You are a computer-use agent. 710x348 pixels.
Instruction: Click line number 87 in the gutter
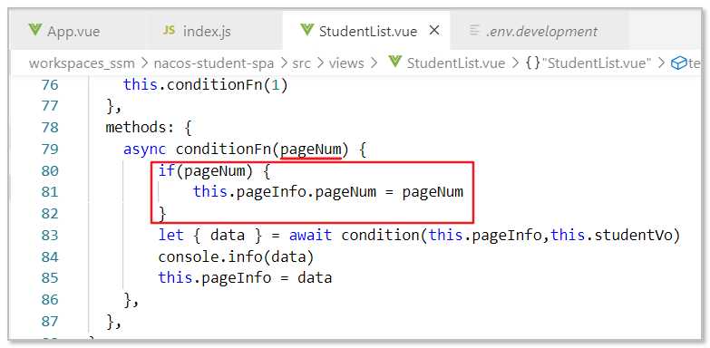[50, 321]
